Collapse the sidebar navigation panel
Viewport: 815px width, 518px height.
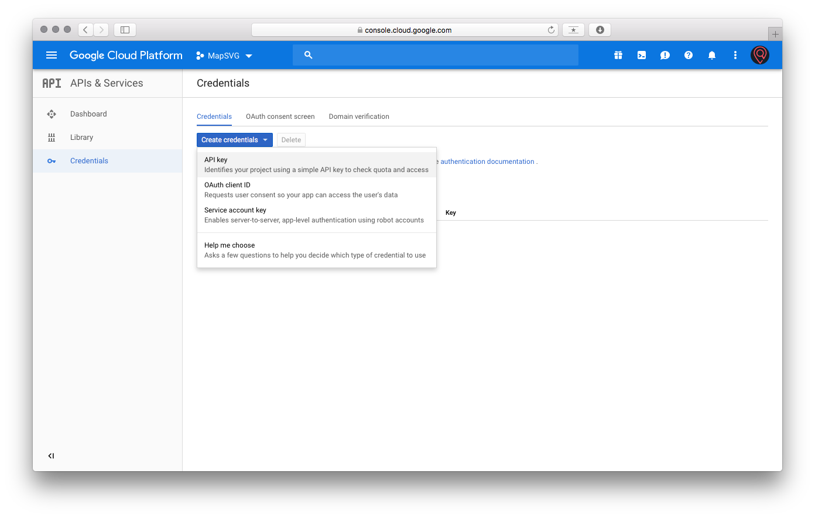coord(51,456)
